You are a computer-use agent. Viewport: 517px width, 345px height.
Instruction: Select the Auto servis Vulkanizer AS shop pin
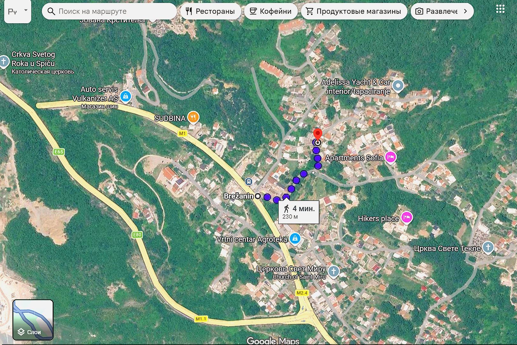(x=126, y=96)
